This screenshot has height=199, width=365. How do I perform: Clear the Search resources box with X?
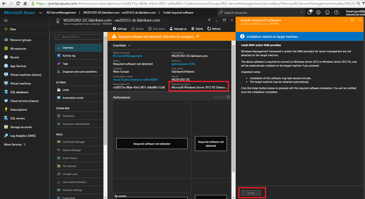point(302,13)
